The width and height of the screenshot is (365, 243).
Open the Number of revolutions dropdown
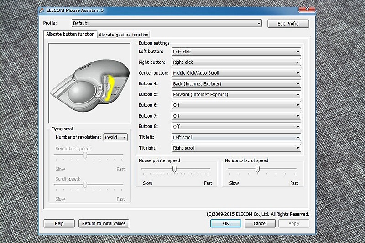(115, 137)
